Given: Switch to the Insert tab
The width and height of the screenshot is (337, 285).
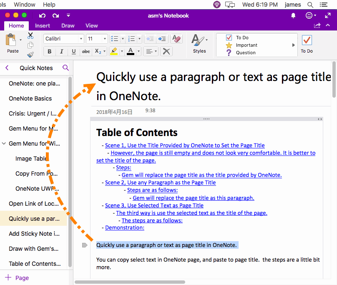Looking at the screenshot, I should [43, 25].
